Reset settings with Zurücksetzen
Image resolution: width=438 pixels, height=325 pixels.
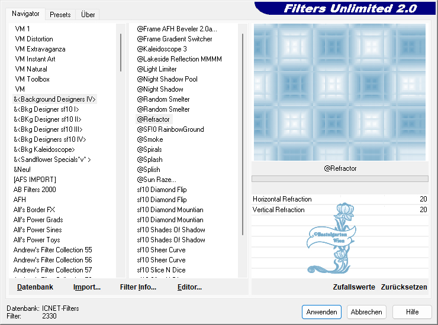[404, 287]
